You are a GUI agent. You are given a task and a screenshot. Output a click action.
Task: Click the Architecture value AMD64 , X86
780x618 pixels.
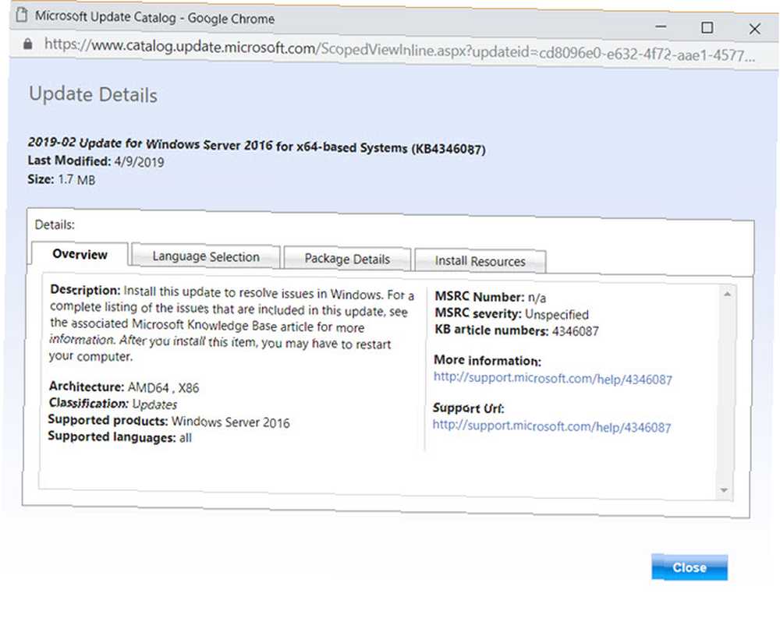(x=164, y=387)
